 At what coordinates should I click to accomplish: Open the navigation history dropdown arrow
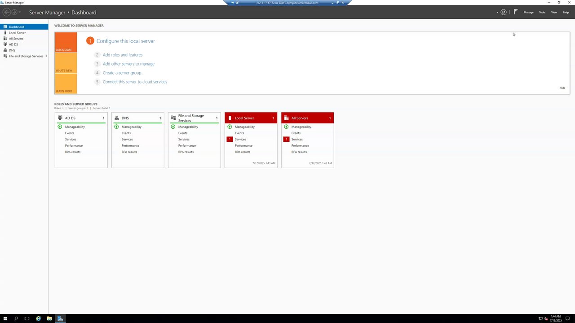[x=20, y=13]
